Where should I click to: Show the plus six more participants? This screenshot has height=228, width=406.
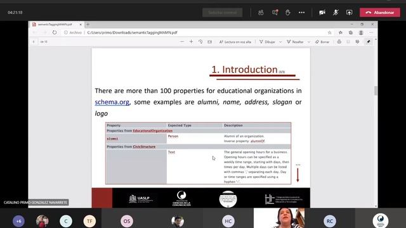click(18, 221)
